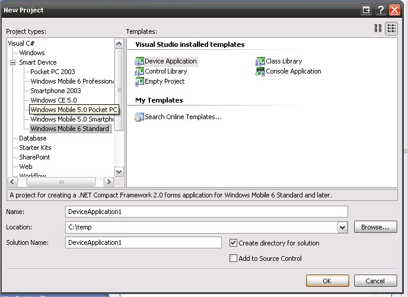The width and height of the screenshot is (408, 297).
Task: Click the Empty Project template label
Action: pyautogui.click(x=164, y=82)
